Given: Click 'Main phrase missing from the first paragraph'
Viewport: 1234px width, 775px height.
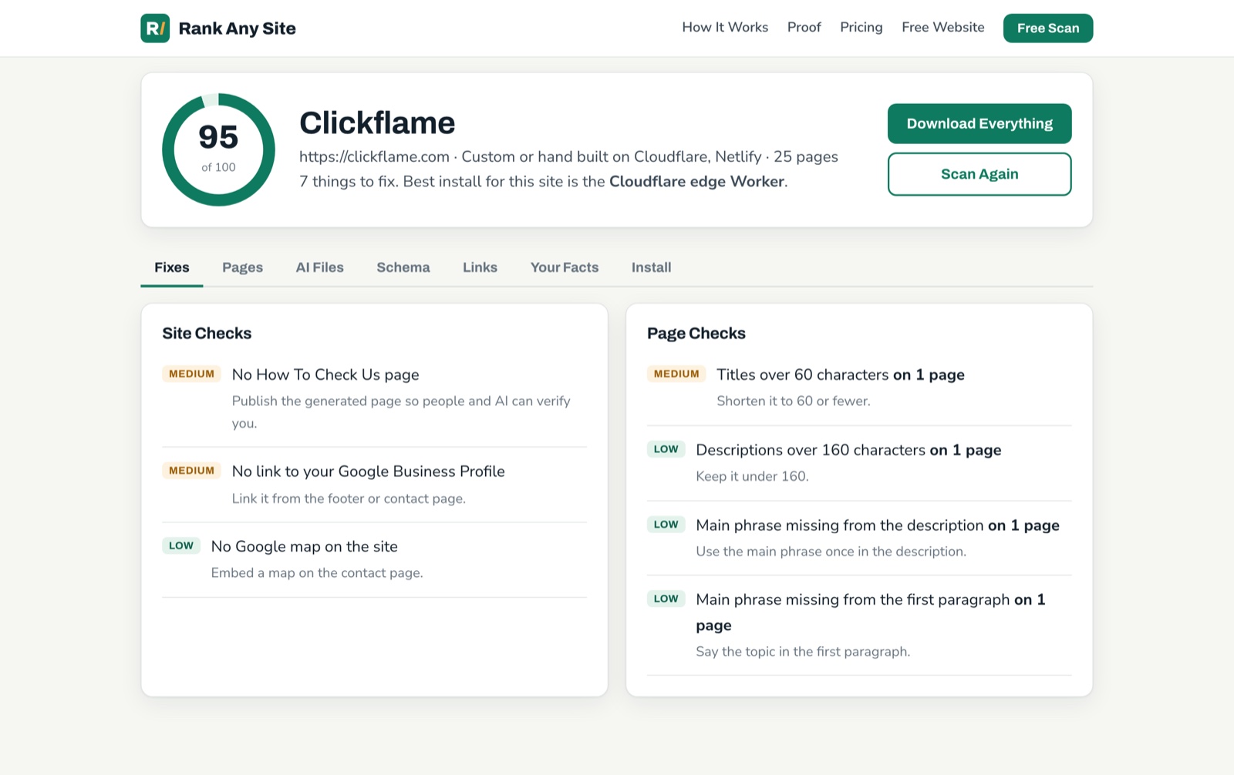Looking at the screenshot, I should pyautogui.click(x=871, y=612).
